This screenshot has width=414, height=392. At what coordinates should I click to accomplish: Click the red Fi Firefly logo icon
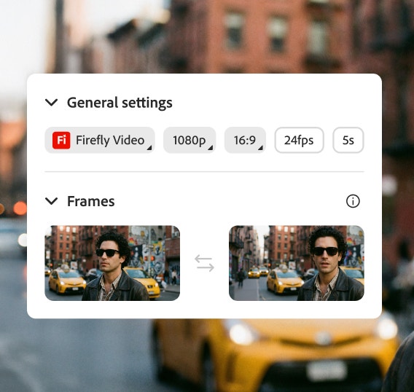61,140
